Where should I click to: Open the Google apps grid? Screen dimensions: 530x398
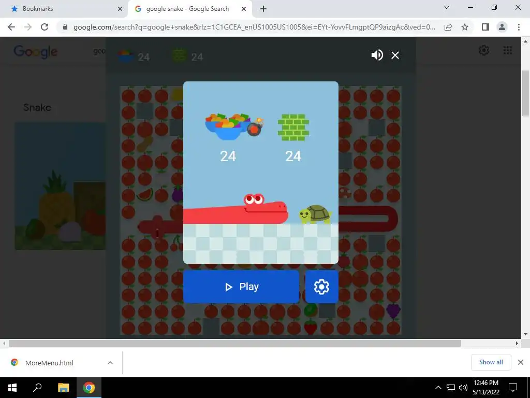tap(508, 50)
